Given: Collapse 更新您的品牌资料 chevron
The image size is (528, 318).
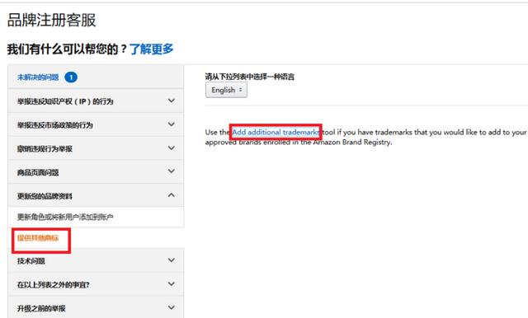Looking at the screenshot, I should point(172,195).
